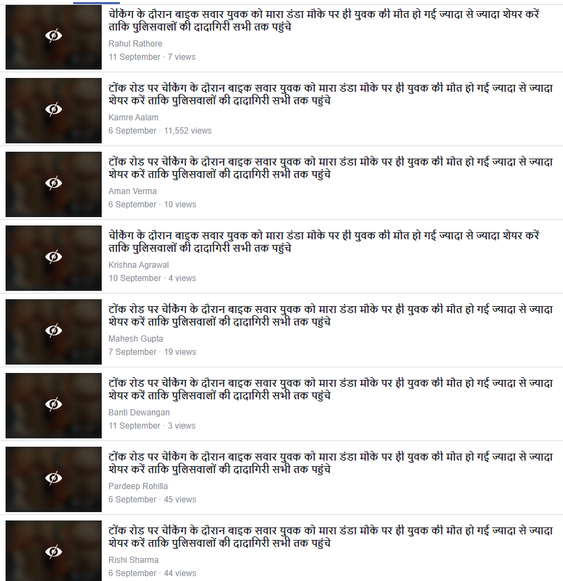Click crossed-eye icon on Pardeep Rohilla's video
This screenshot has width=563, height=581.
[54, 478]
